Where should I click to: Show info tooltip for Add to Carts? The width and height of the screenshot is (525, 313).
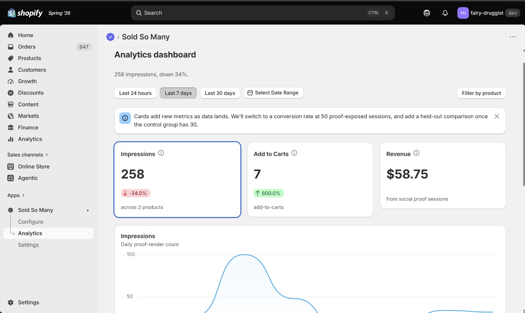coord(294,153)
